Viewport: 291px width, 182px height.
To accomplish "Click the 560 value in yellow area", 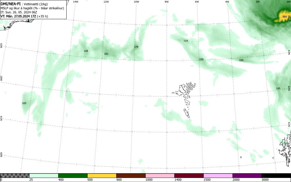I will coord(285,17).
